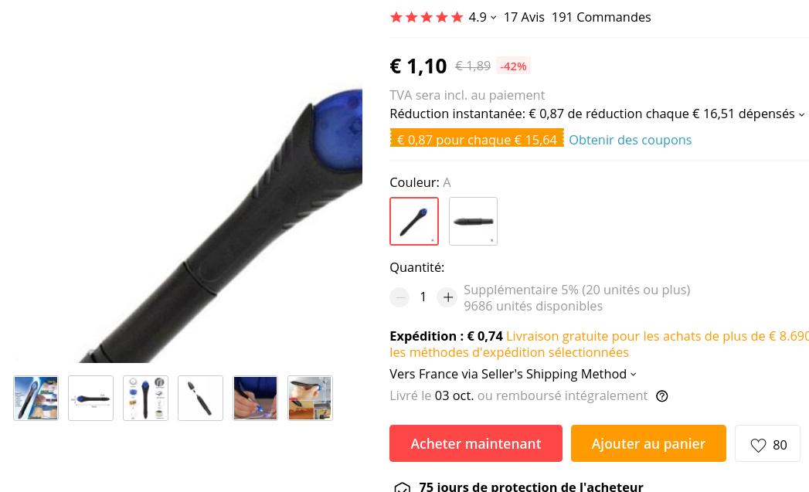Select the first product thumbnail image
Viewport: 809px width, 492px height.
pos(36,398)
